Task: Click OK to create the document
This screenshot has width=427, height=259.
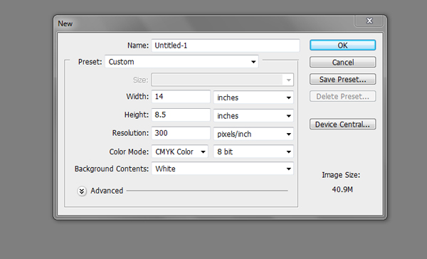Action: pos(342,46)
